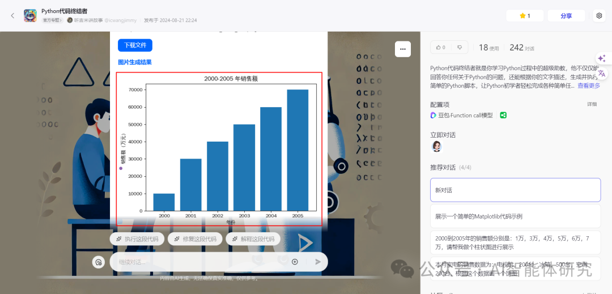Click the clear conversation icon beside input
Screen dimensions: 612x294
(x=99, y=262)
